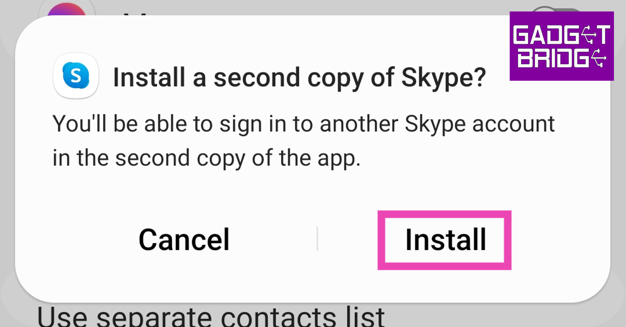Click the divider between Cancel and Install

317,239
